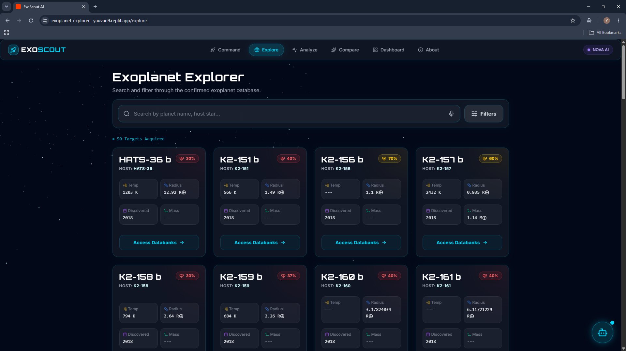
Task: Go to the Dashboard tab
Action: coord(389,50)
